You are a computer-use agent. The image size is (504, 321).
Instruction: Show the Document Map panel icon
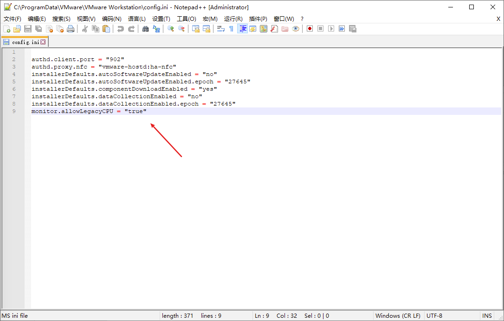pyautogui.click(x=264, y=29)
